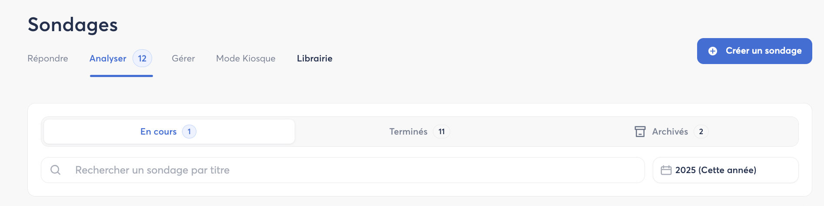The height and width of the screenshot is (206, 824).
Task: Click the 11 count badge beside Terminés
Action: [x=441, y=132]
